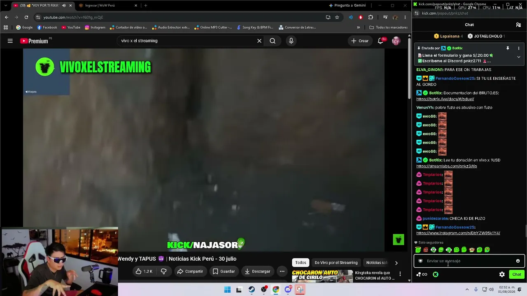Viewport: 527px width, 296px height.
Task: Open channel points infinity icon
Action: pos(422,274)
